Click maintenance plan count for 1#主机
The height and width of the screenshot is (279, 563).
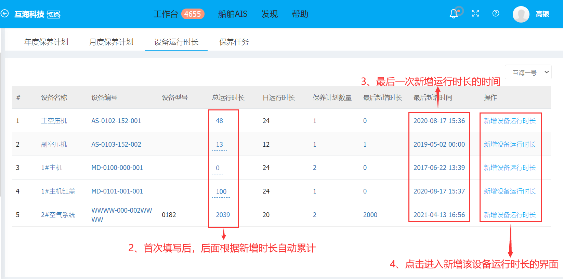point(315,168)
